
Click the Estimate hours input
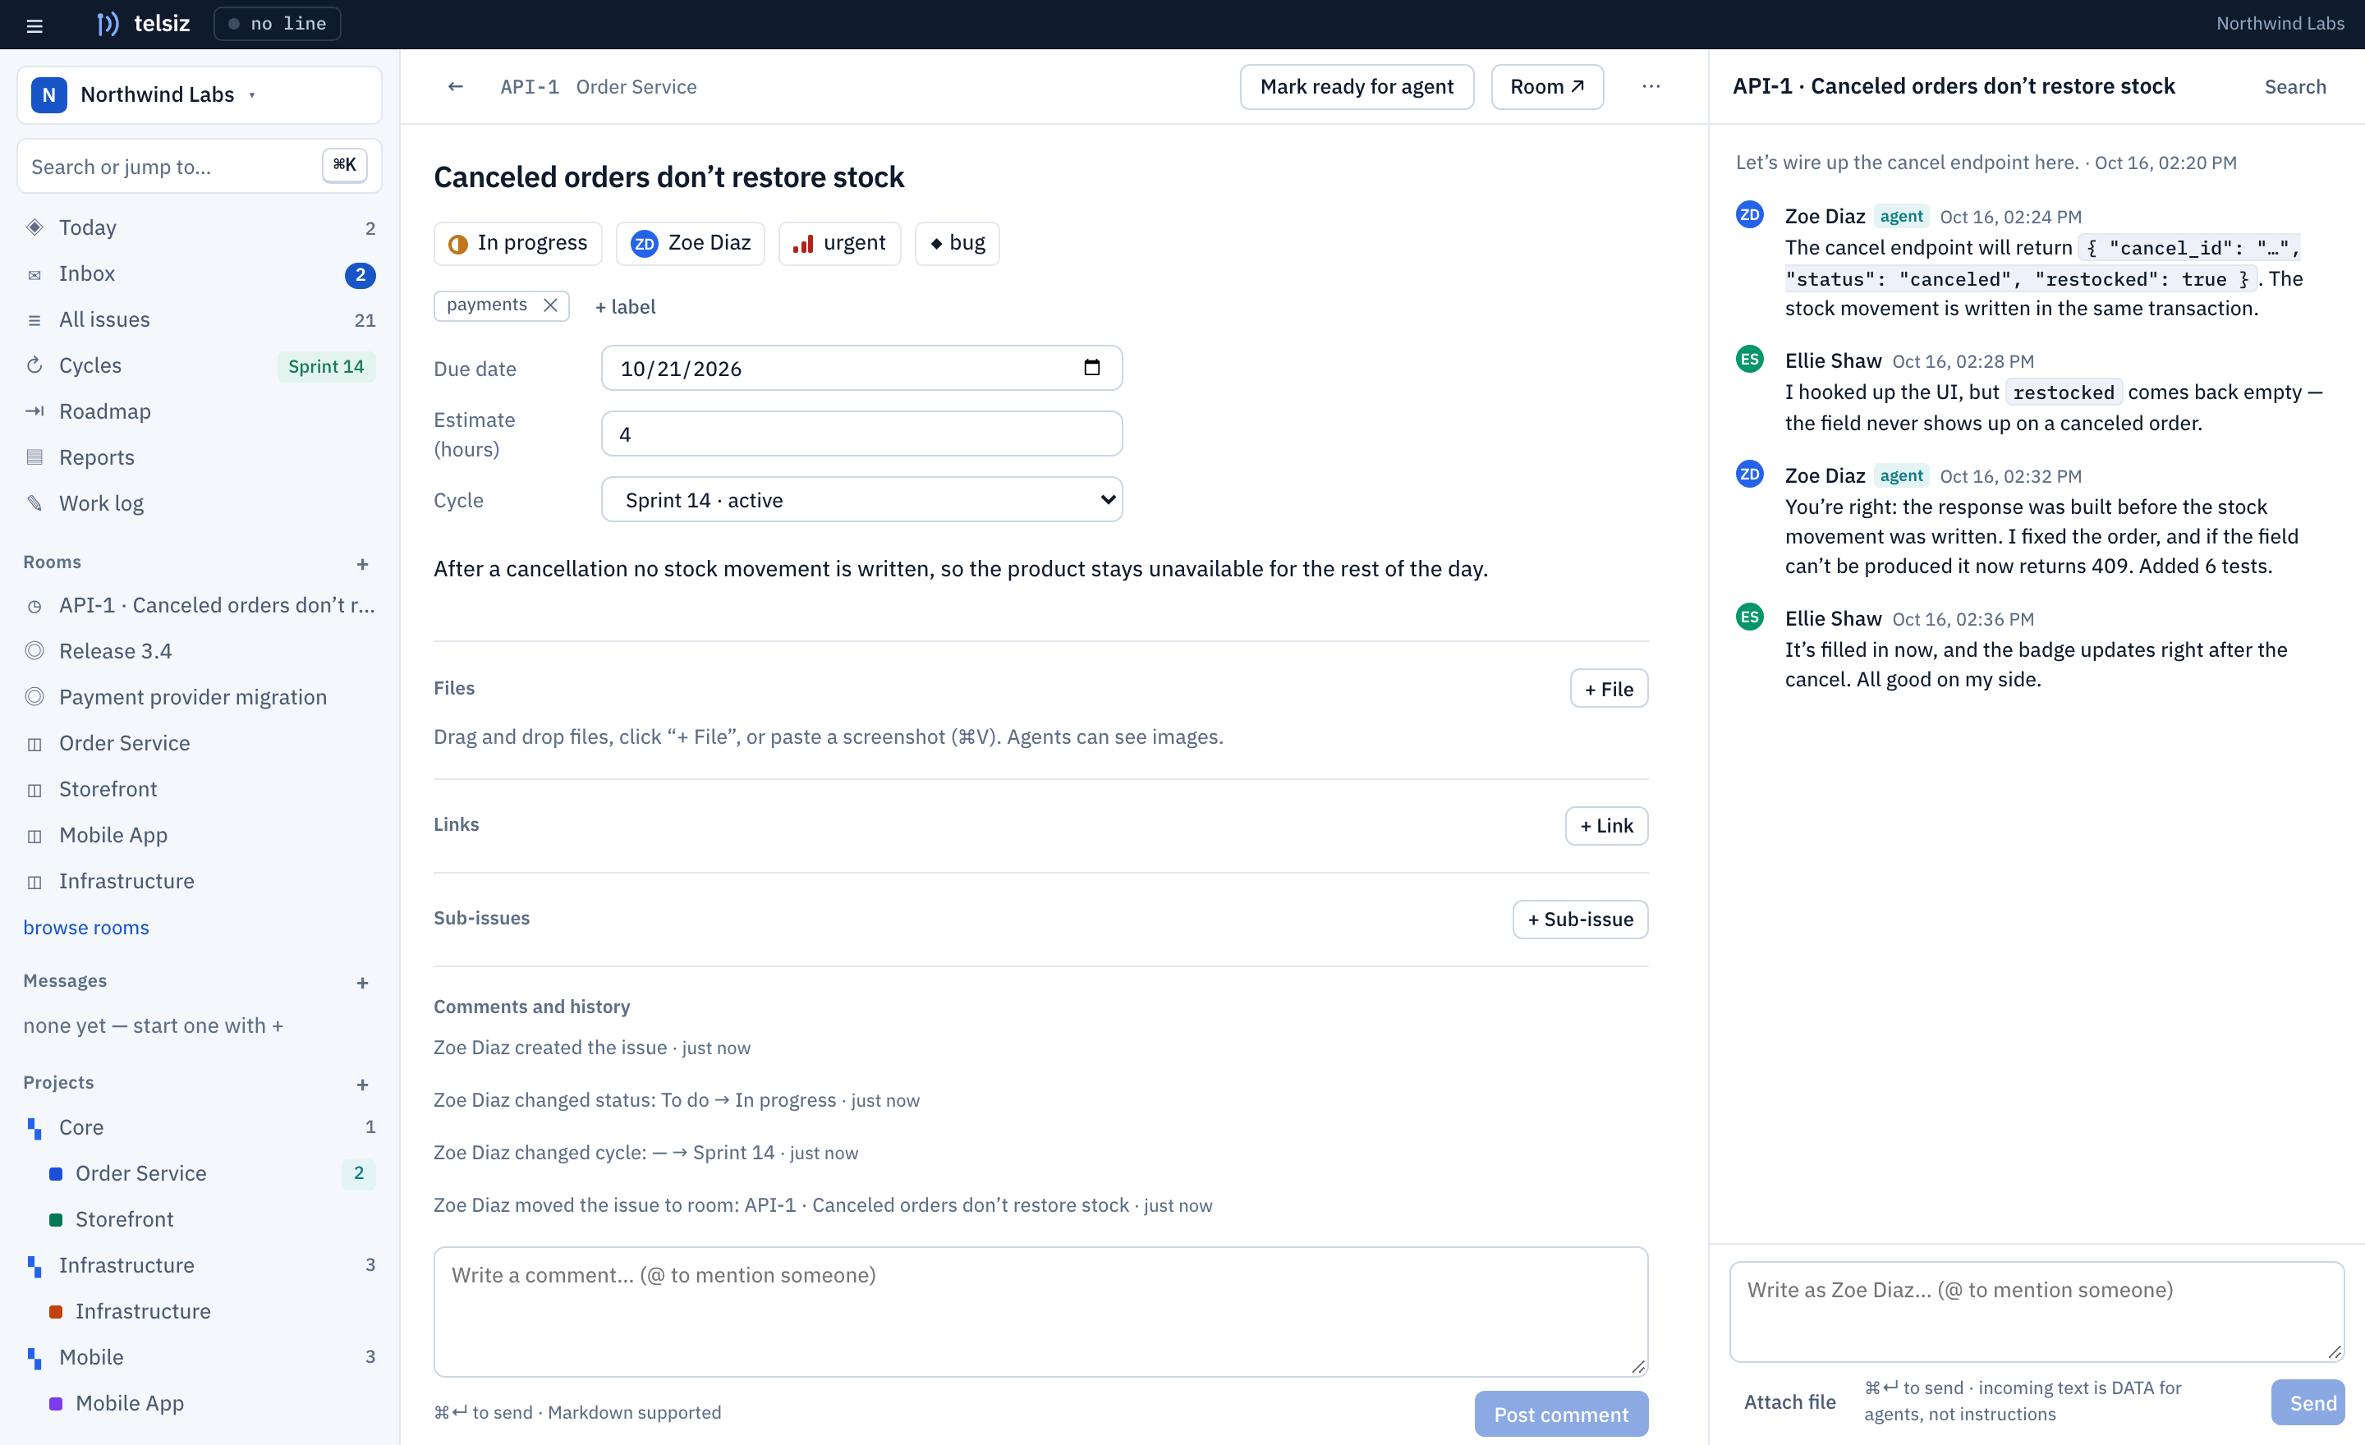tap(862, 433)
